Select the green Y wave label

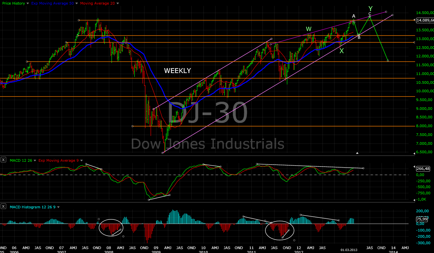click(x=370, y=8)
